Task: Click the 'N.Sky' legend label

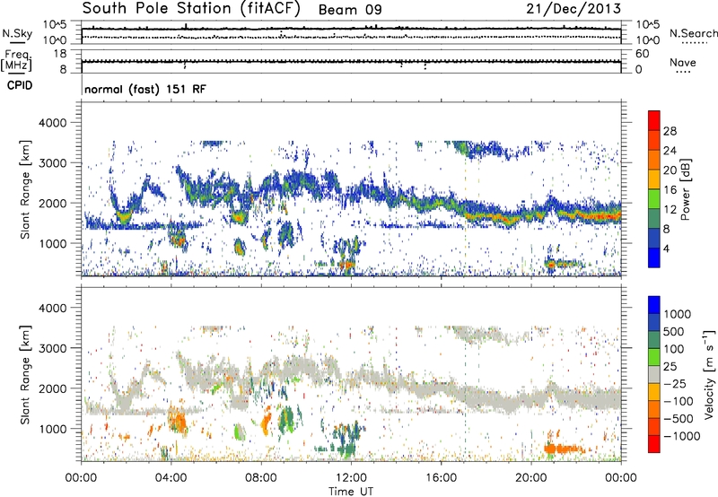Action: click(17, 33)
